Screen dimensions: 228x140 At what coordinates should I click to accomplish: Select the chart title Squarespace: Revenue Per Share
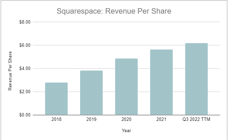(114, 11)
